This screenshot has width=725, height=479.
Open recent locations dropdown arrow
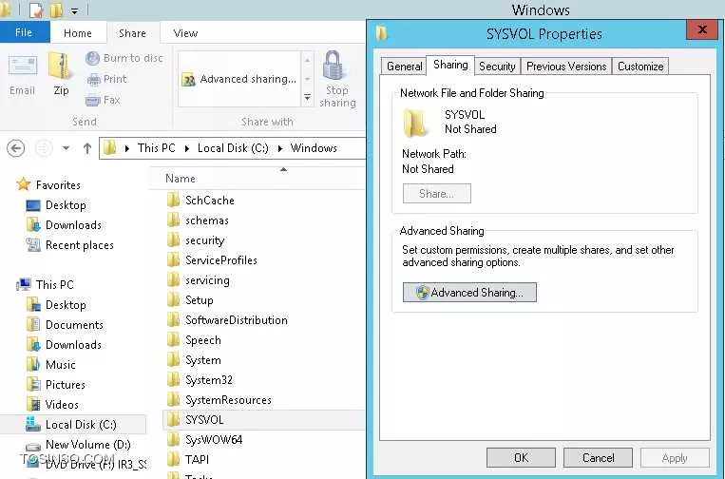[x=66, y=148]
